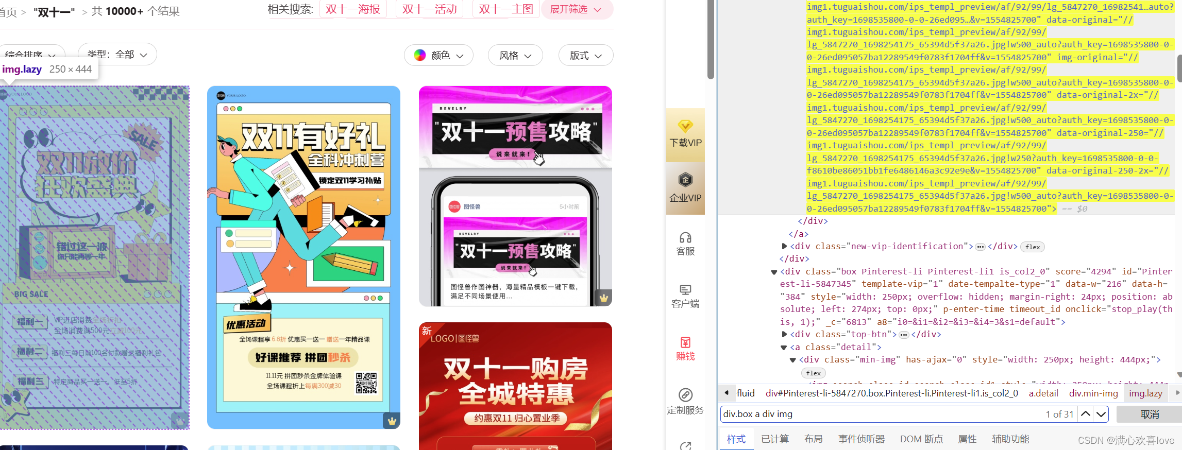Open the 赚钱 earn money icon
The width and height of the screenshot is (1182, 450).
[685, 342]
